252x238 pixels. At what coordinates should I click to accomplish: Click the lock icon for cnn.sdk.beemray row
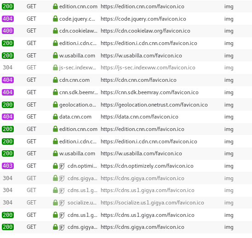(55, 92)
